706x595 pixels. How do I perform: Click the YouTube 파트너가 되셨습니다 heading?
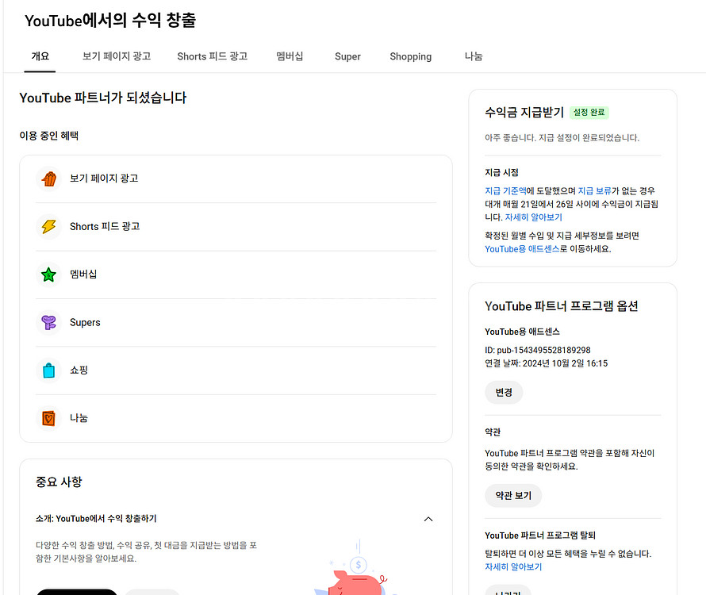103,98
